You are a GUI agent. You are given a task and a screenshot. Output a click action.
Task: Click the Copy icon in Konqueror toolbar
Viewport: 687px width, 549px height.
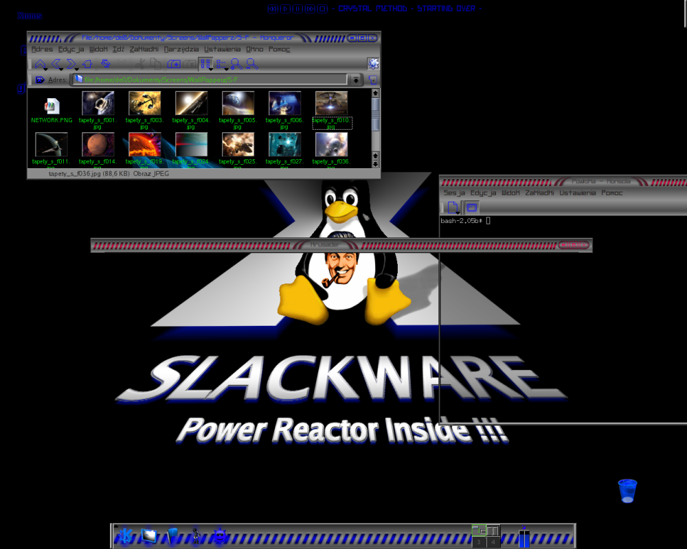coord(155,64)
